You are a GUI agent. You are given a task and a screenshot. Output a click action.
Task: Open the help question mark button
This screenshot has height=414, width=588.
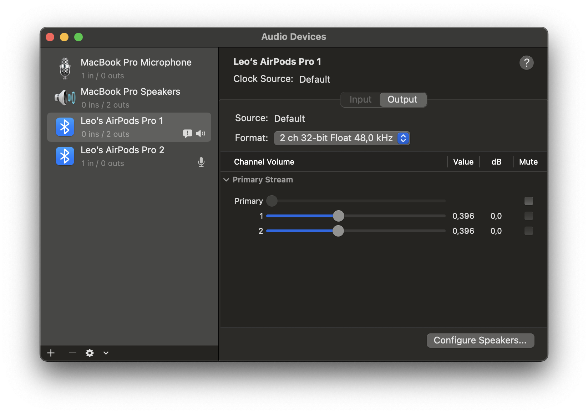coord(527,63)
